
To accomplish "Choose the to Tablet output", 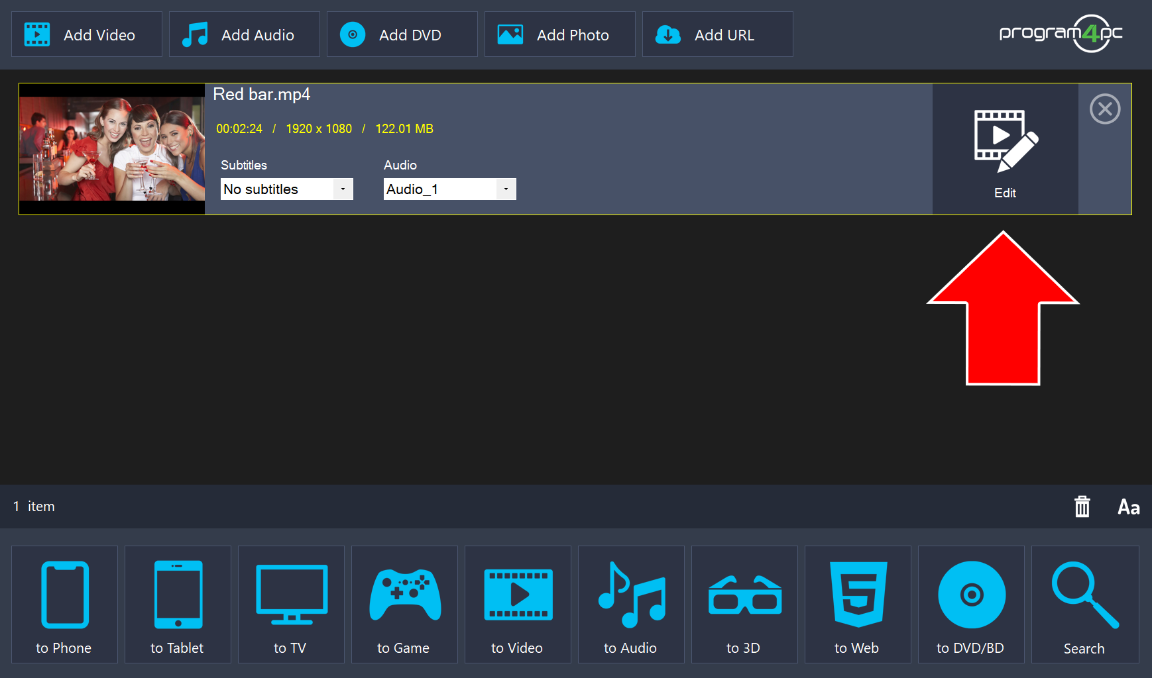I will 178,605.
